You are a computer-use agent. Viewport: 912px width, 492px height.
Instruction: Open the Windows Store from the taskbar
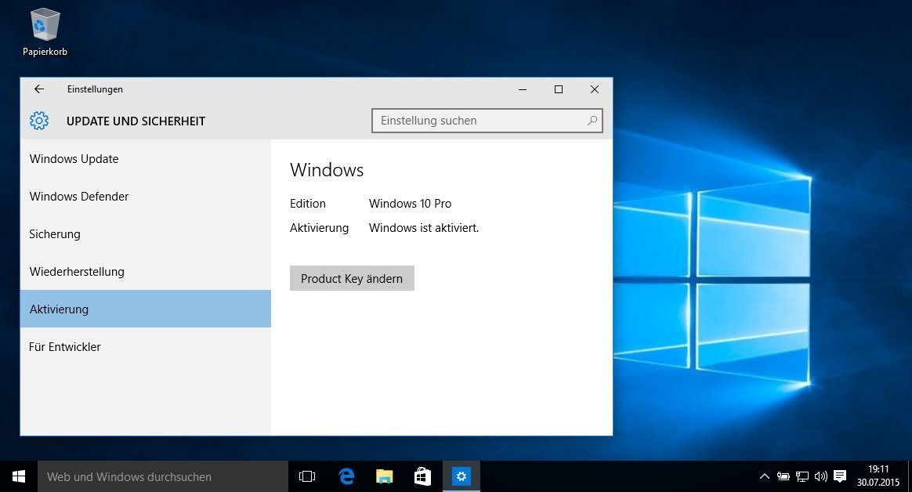coord(422,476)
